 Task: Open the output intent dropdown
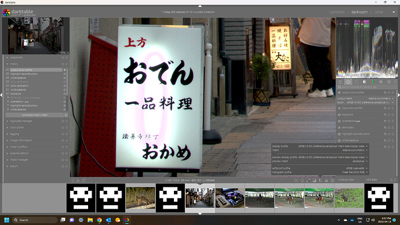click(366, 99)
